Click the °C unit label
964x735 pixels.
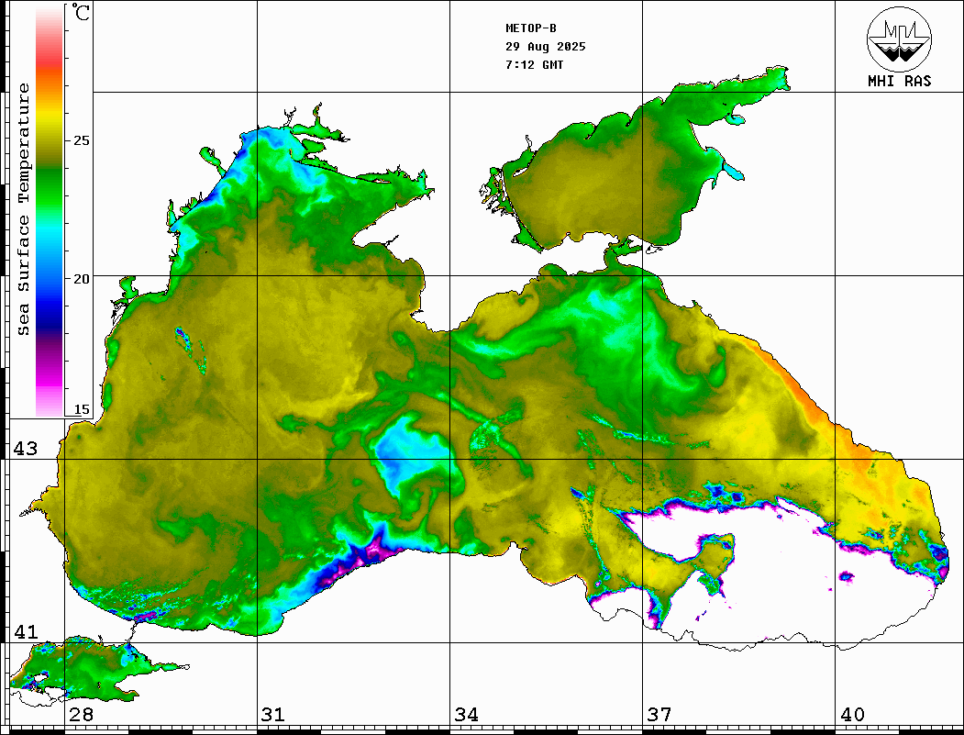[x=81, y=12]
